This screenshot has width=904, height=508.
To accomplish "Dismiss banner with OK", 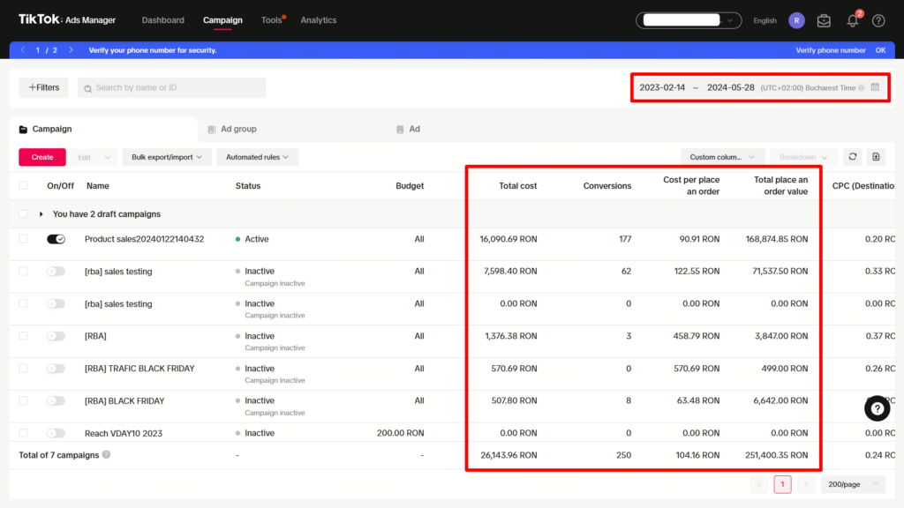I will point(880,50).
